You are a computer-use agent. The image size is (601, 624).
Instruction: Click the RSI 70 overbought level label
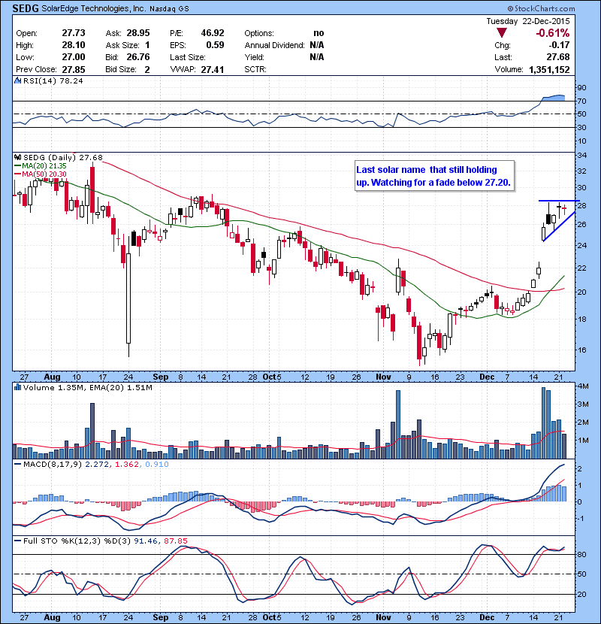(x=581, y=101)
